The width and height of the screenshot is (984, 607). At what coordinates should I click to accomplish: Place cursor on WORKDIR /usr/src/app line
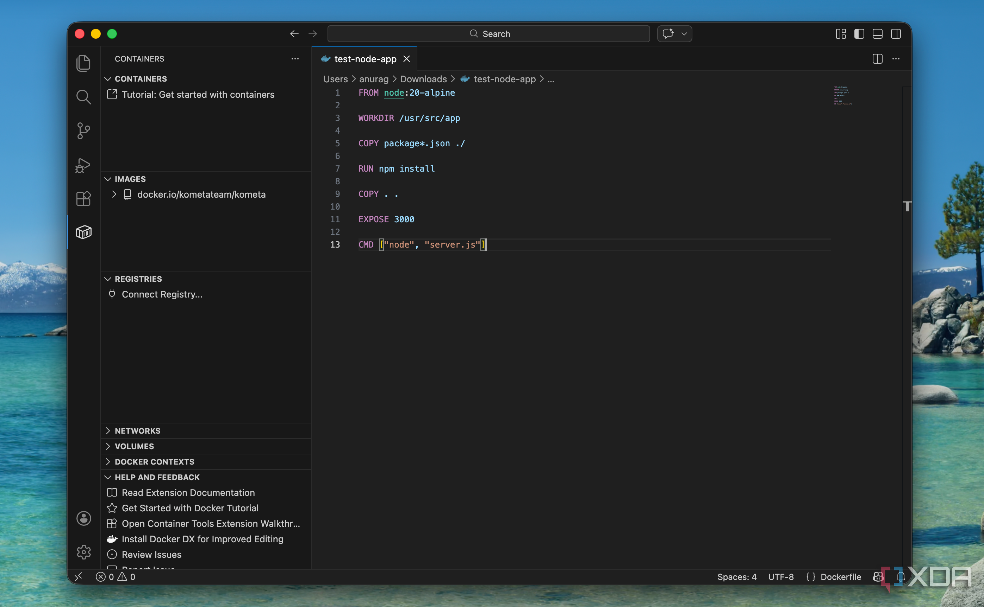point(409,118)
